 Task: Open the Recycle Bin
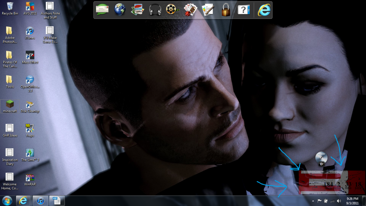click(x=10, y=6)
